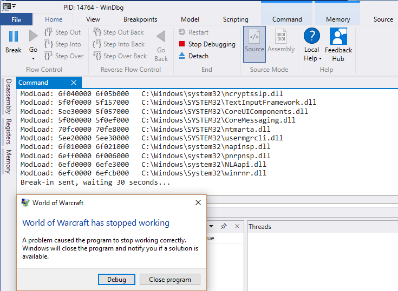The image size is (398, 291).
Task: Click Step Out Back button
Action: click(118, 32)
